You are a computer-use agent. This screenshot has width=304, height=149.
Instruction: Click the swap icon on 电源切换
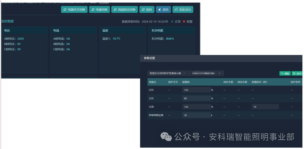[x=93, y=10]
